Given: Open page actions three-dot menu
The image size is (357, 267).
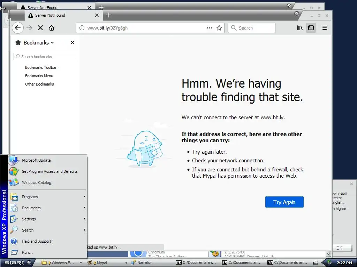Looking at the screenshot, I should (210, 28).
